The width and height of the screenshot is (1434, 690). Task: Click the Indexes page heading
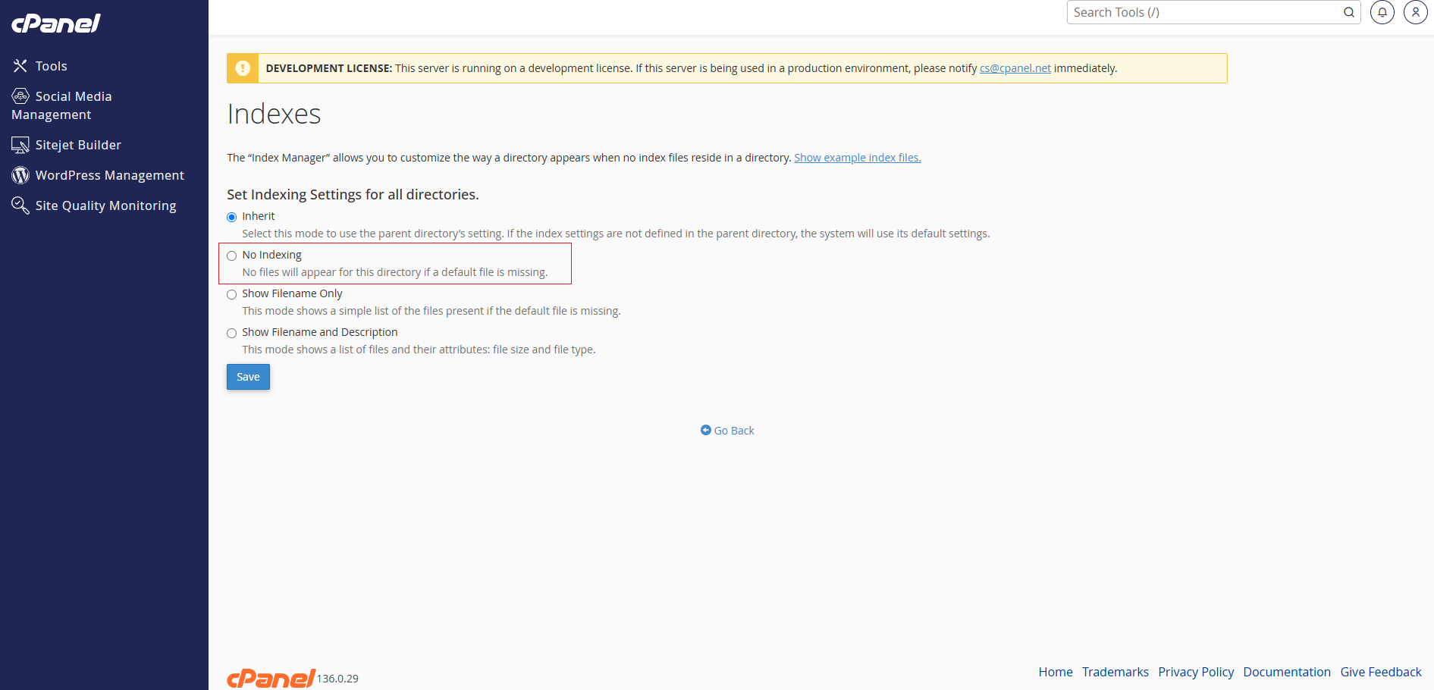click(274, 114)
